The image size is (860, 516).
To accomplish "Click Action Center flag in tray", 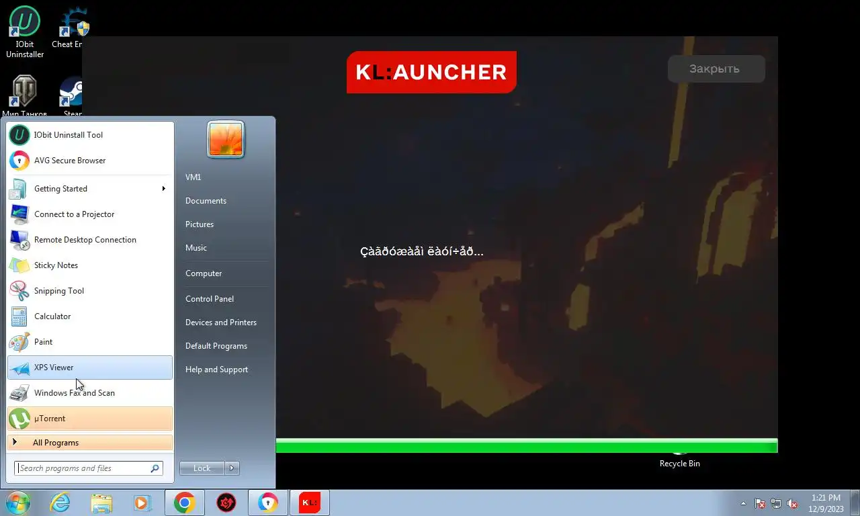I will click(x=760, y=503).
